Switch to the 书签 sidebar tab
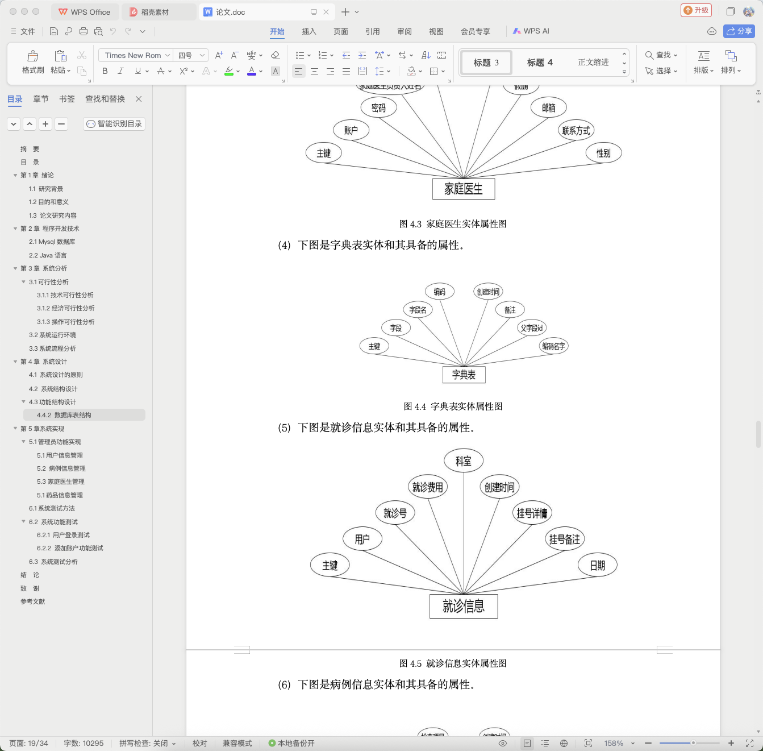Screen dimensions: 763x751 pos(67,99)
